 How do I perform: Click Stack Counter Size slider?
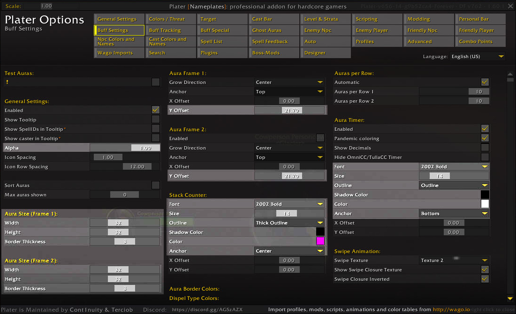click(x=289, y=213)
